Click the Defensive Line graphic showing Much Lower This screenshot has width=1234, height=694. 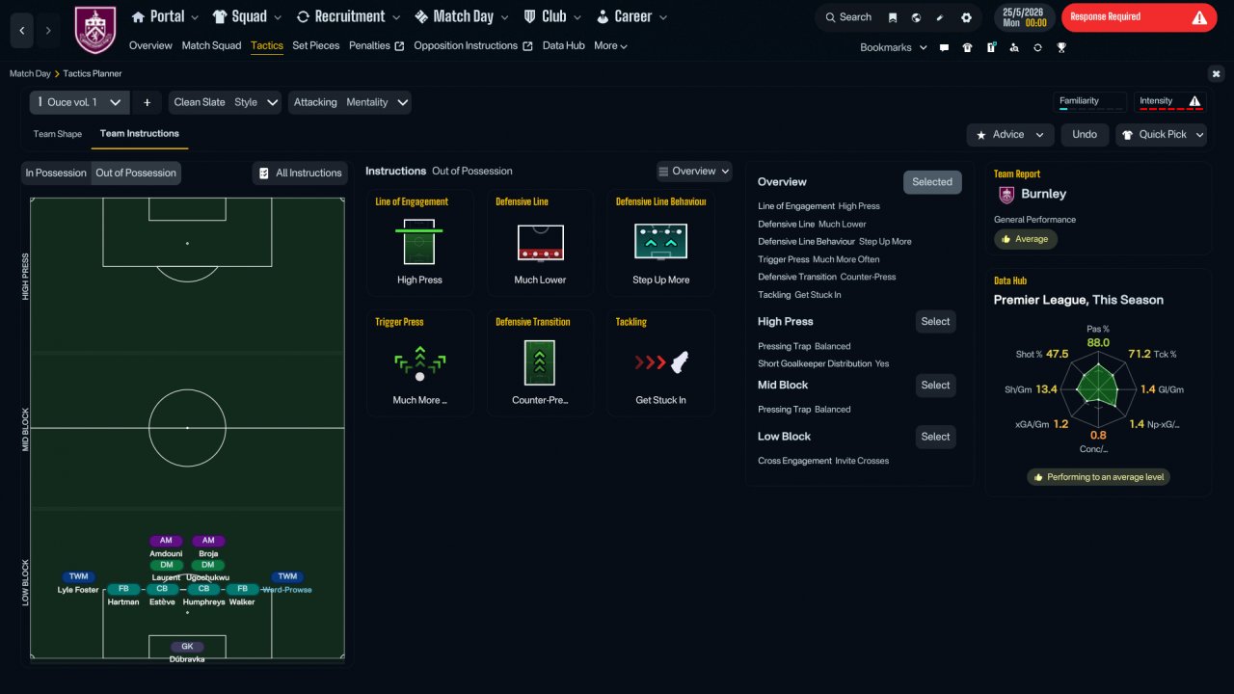[540, 241]
